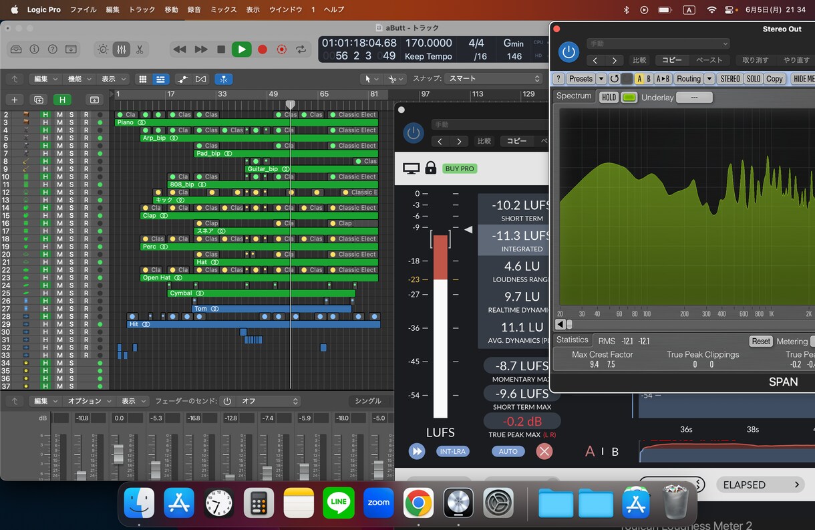Viewport: 815px width, 530px height.
Task: Open LINE app from dock
Action: (x=339, y=503)
